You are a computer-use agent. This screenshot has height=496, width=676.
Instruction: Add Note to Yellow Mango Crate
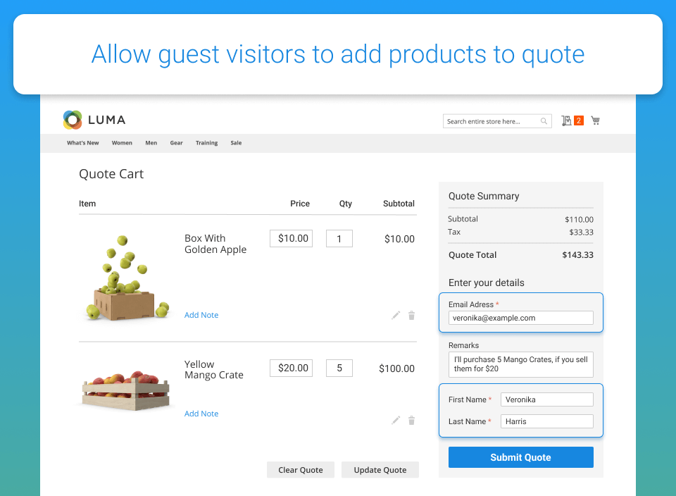[201, 414]
